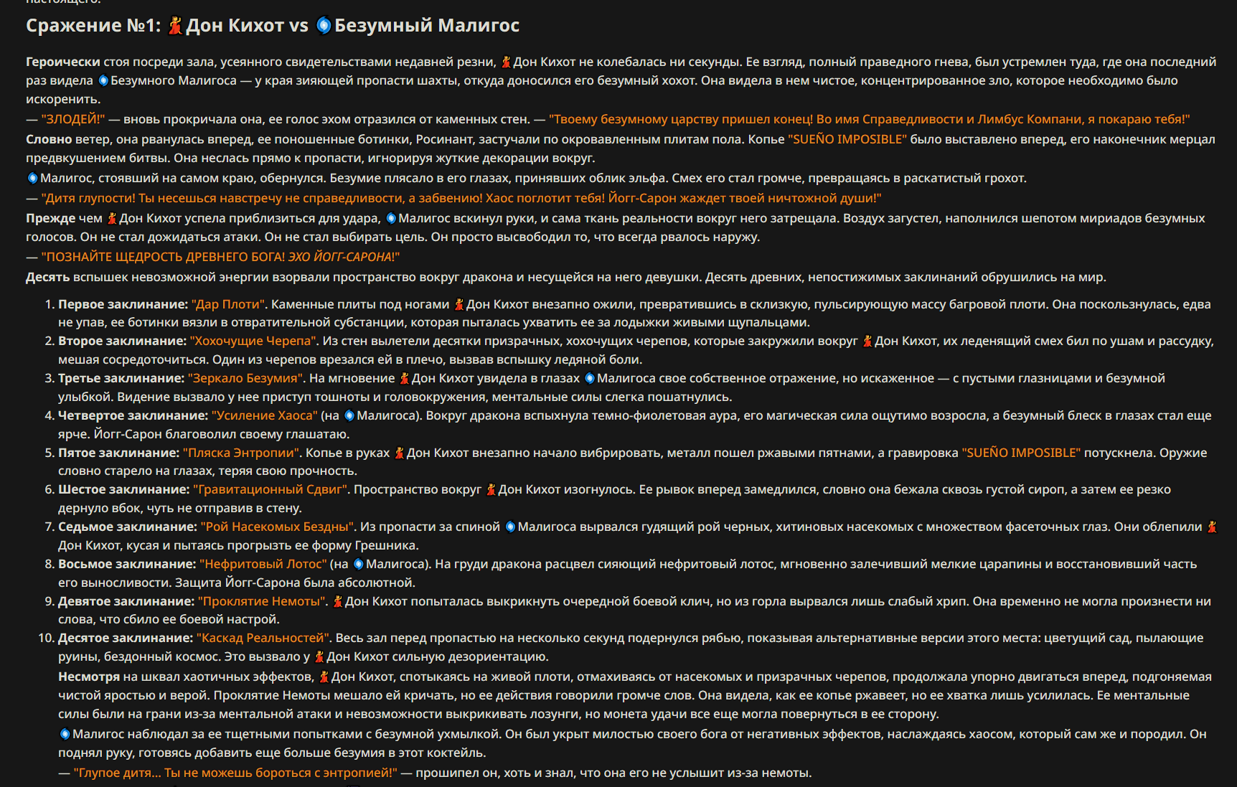Click the bold word 'Словно' before 'ветер'
This screenshot has width=1237, height=787.
click(49, 139)
